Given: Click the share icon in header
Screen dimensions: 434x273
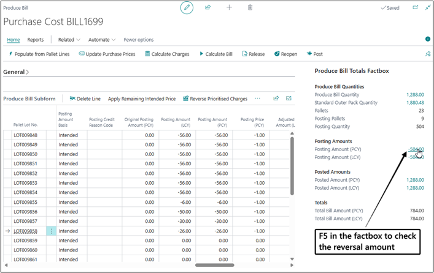Looking at the screenshot, I should (208, 7).
